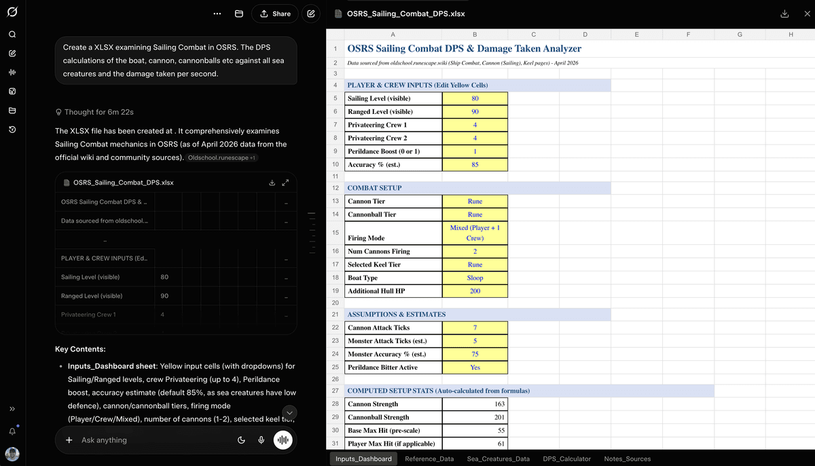Open search from the sidebar magnifier icon

pyautogui.click(x=13, y=33)
